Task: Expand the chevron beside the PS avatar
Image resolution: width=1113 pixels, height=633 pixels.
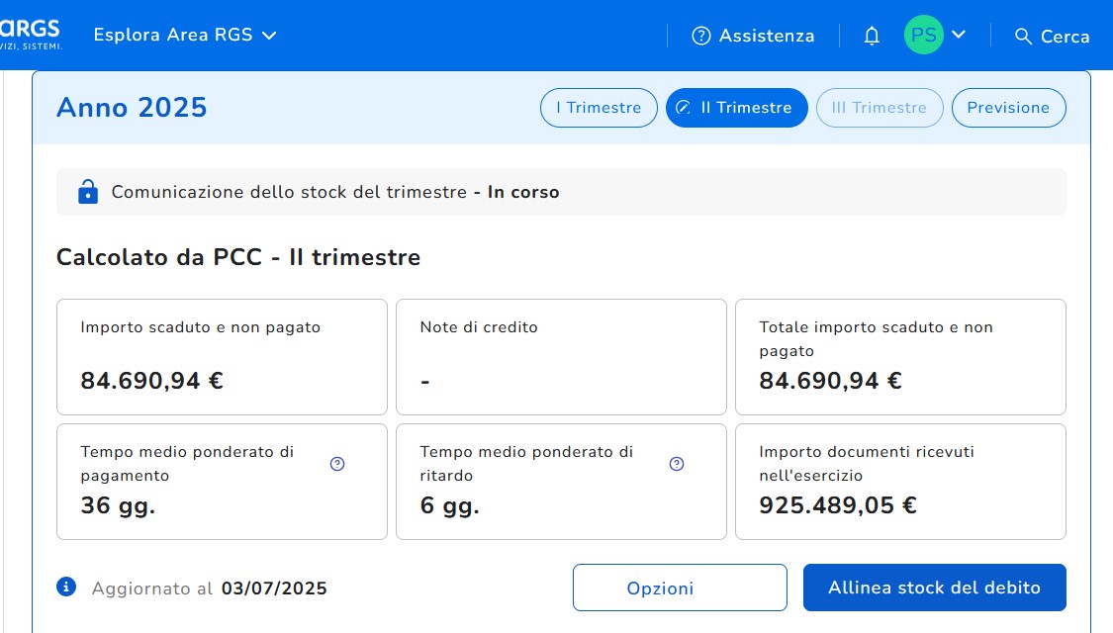Action: [x=959, y=36]
